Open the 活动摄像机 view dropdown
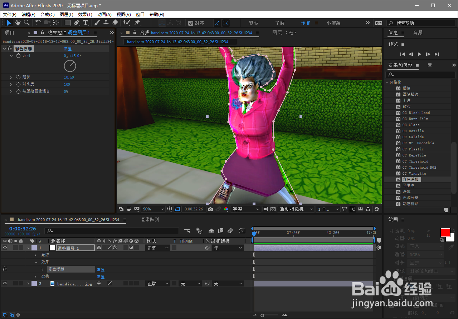This screenshot has width=458, height=319. [297, 209]
